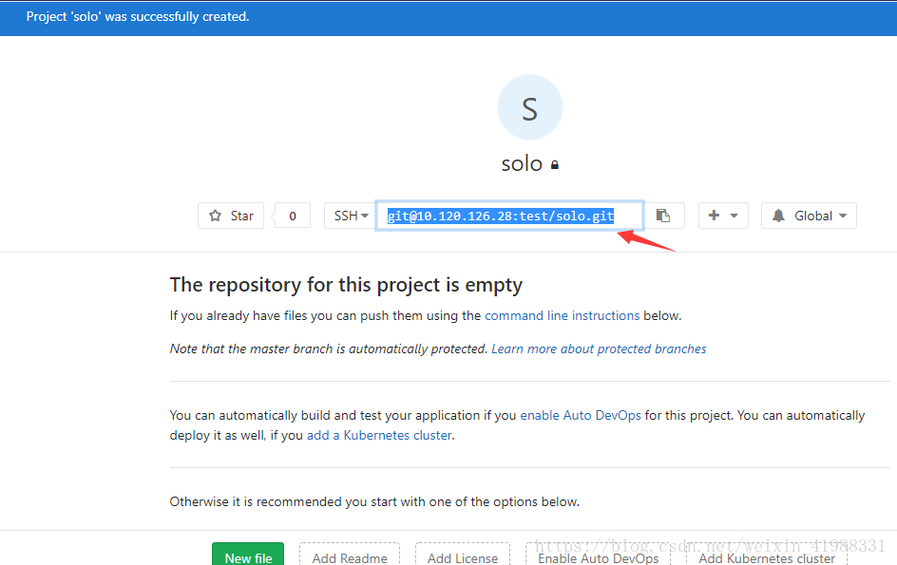Star the solo project
Screen dimensions: 897x565
pyautogui.click(x=231, y=216)
